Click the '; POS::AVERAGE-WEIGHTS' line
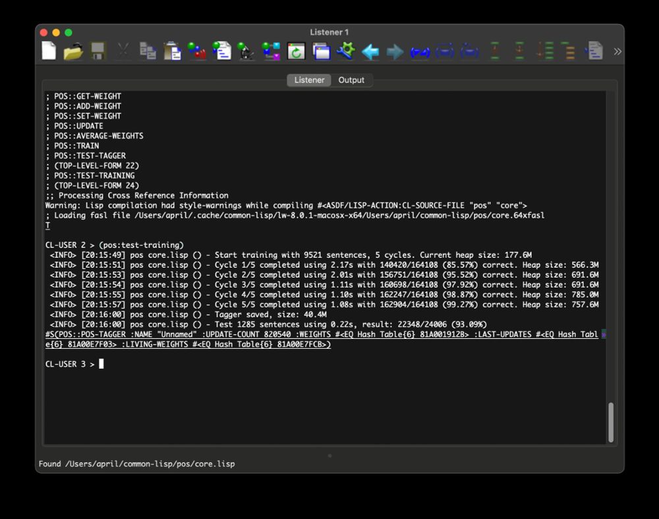659x519 pixels. [94, 136]
